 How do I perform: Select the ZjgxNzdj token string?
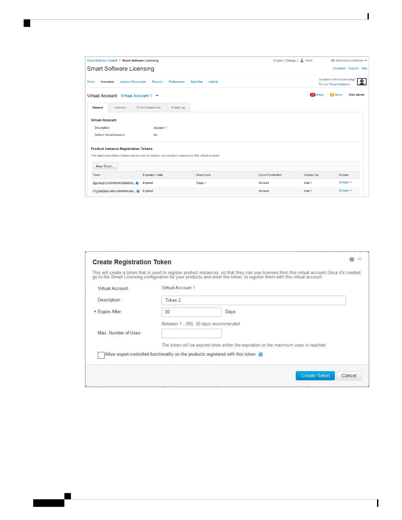tap(114, 183)
